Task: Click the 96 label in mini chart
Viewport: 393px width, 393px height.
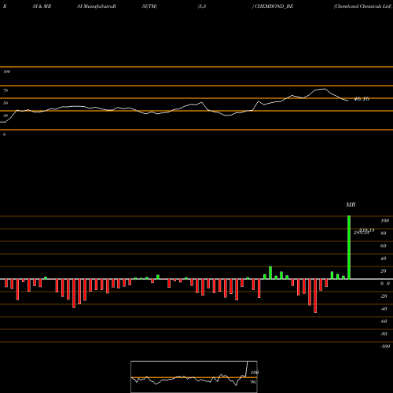Action: (253, 382)
